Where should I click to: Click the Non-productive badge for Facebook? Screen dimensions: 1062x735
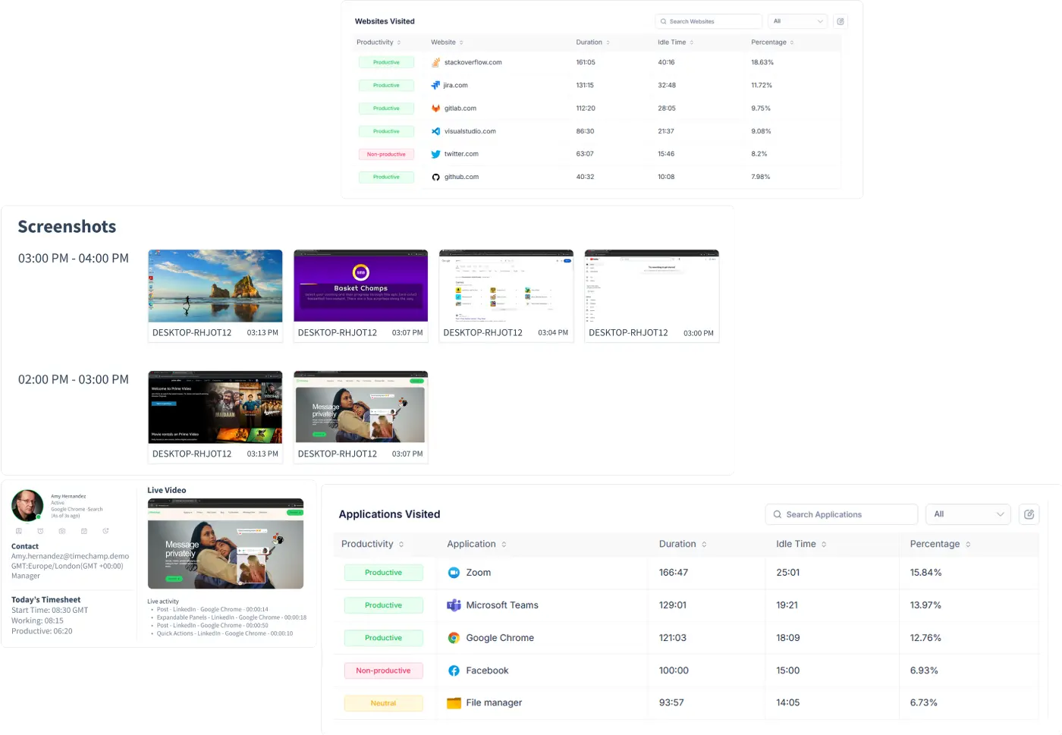(383, 671)
